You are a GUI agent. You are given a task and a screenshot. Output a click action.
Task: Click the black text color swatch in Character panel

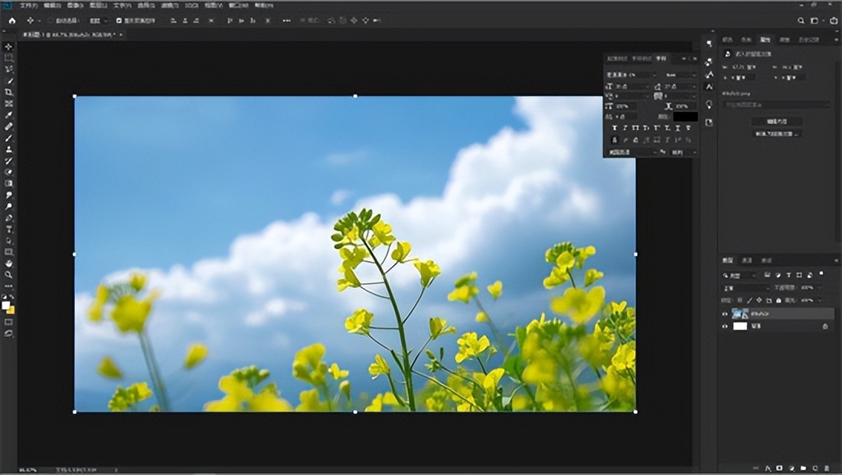pos(685,116)
